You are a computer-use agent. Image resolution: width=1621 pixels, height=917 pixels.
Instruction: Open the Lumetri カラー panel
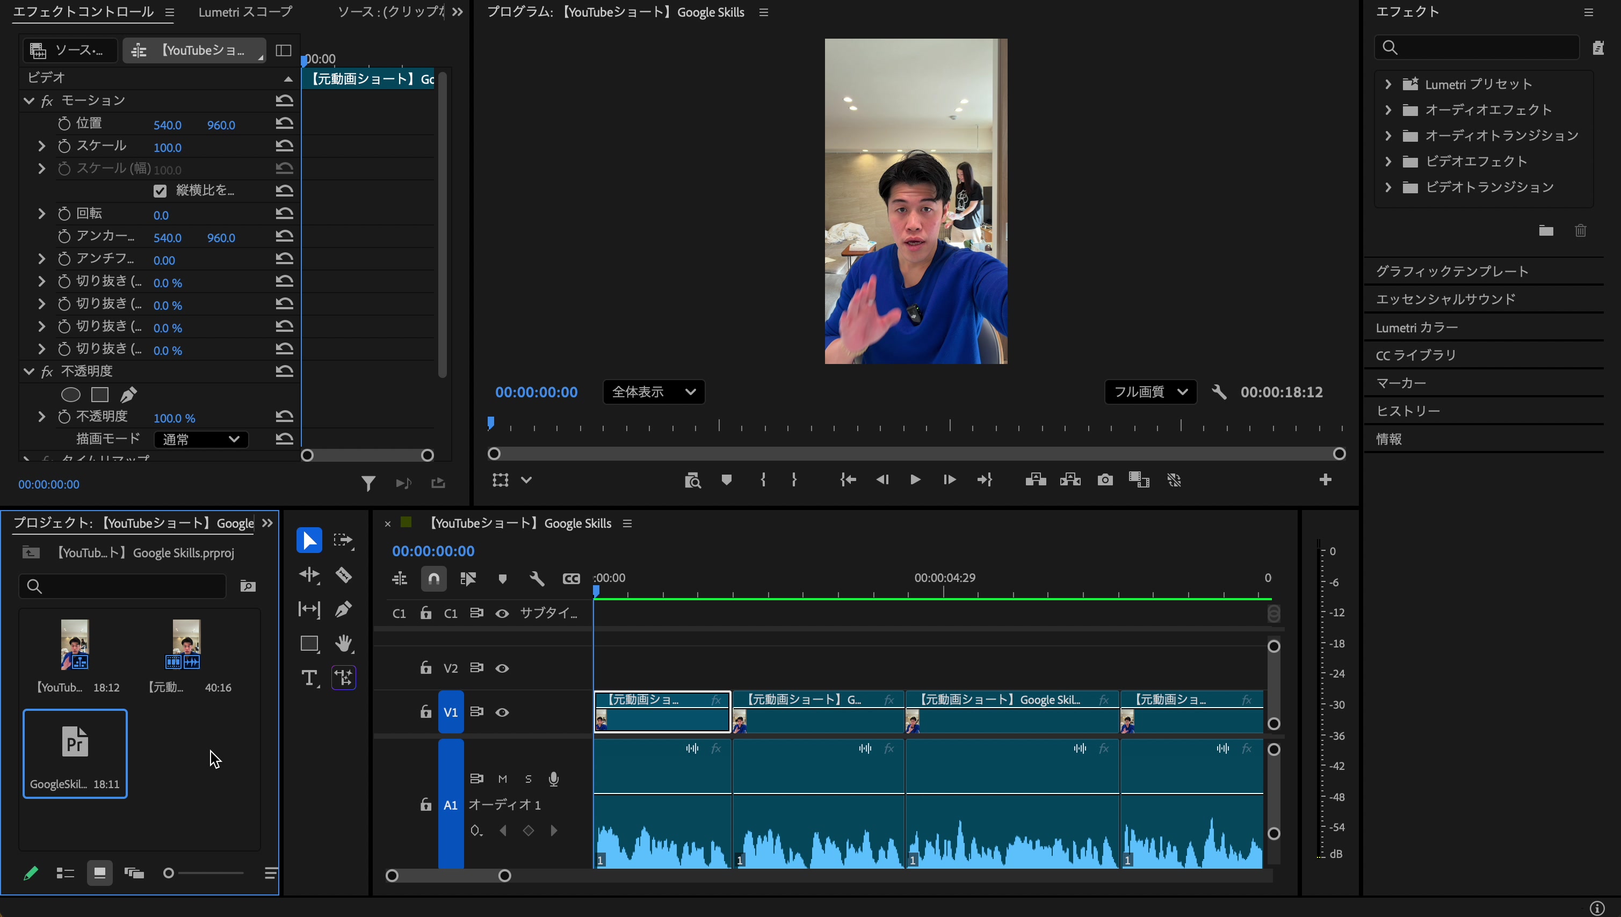[1417, 327]
